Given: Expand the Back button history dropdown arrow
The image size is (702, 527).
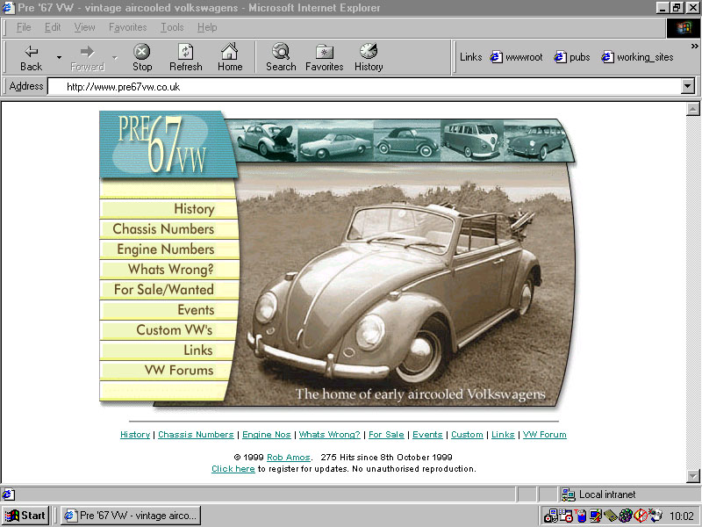Looking at the screenshot, I should [x=59, y=58].
